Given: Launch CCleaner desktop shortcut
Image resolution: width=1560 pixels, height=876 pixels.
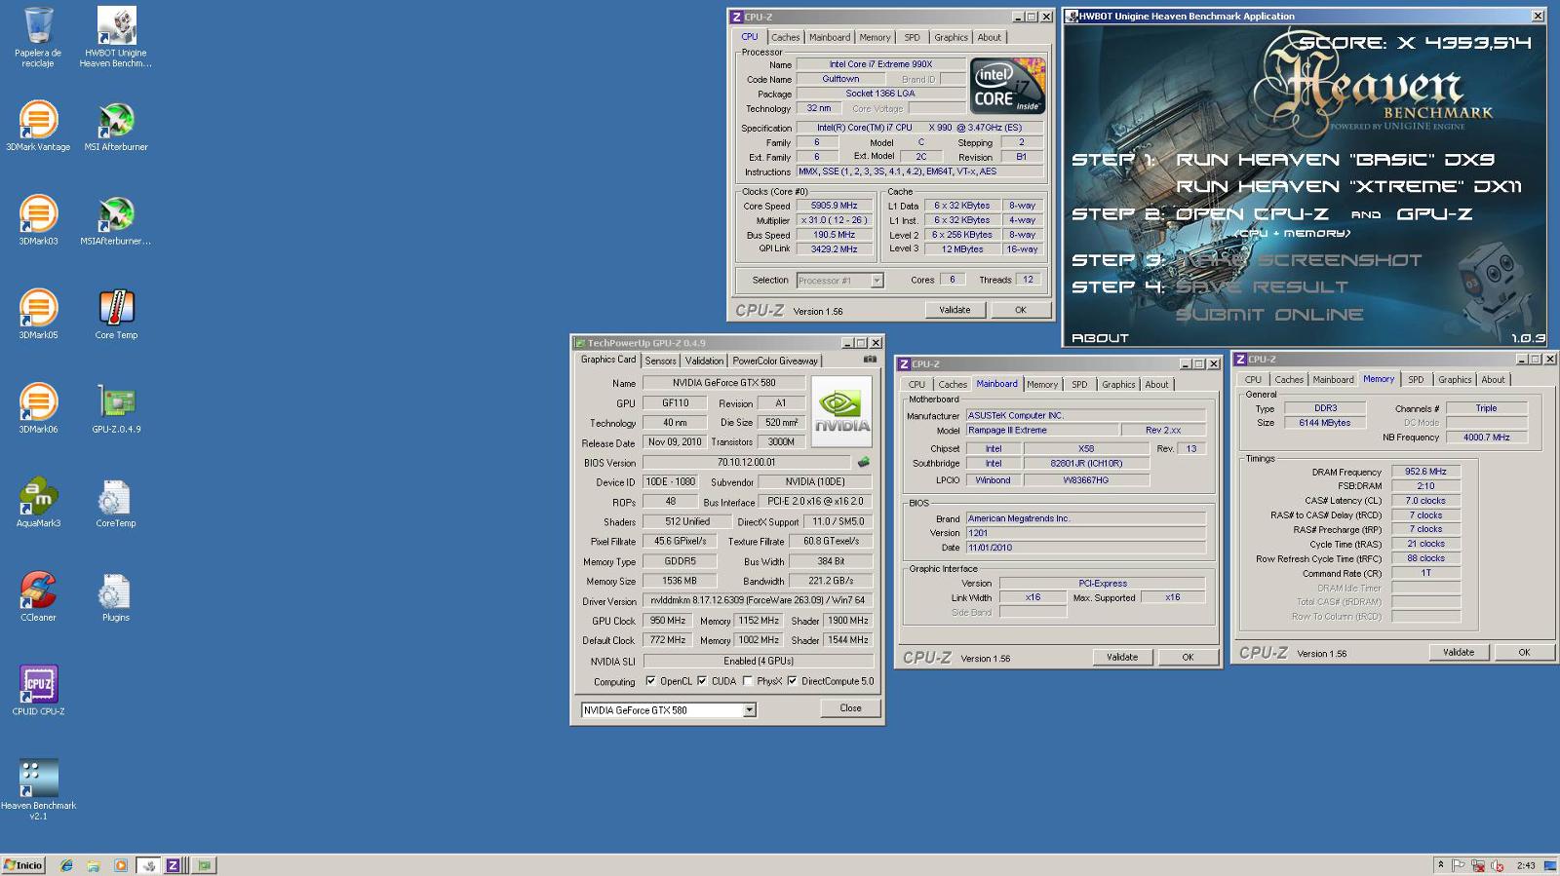Looking at the screenshot, I should [38, 596].
